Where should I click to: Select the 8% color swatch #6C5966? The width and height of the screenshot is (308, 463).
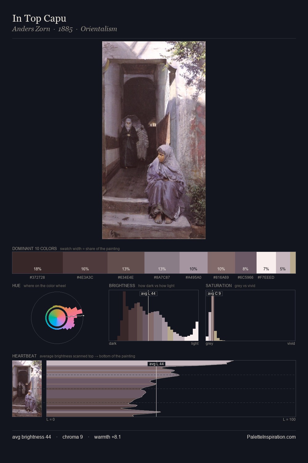245,263
